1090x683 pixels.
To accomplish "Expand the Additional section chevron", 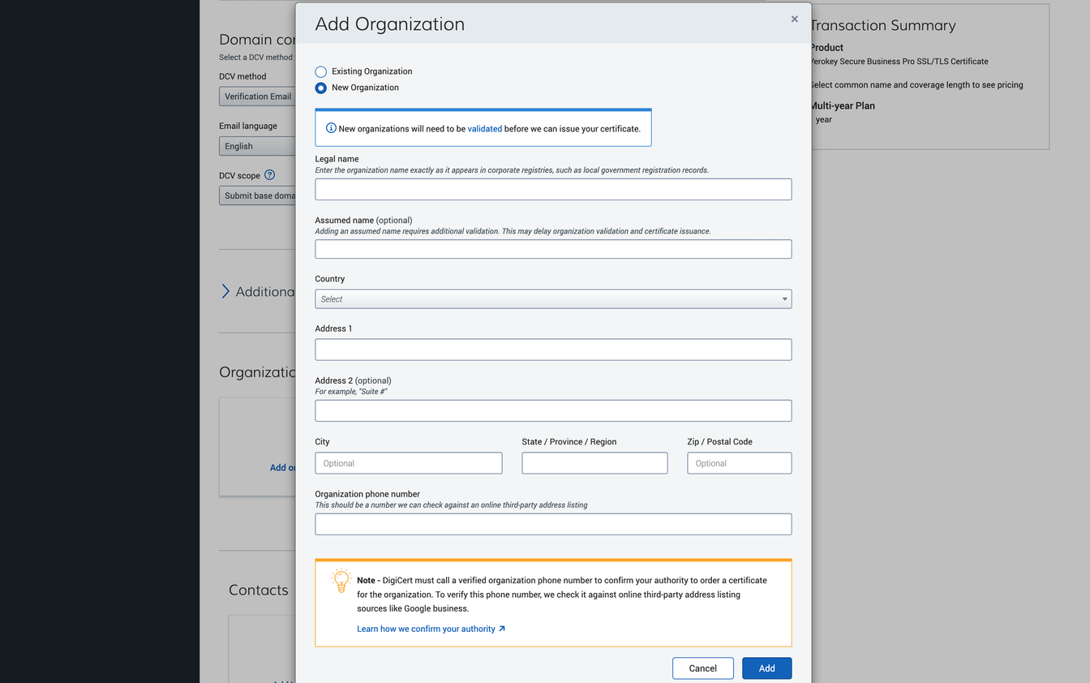I will pos(225,291).
